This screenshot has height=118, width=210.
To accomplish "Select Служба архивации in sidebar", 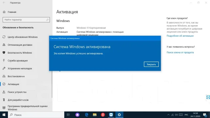I will (17, 61).
